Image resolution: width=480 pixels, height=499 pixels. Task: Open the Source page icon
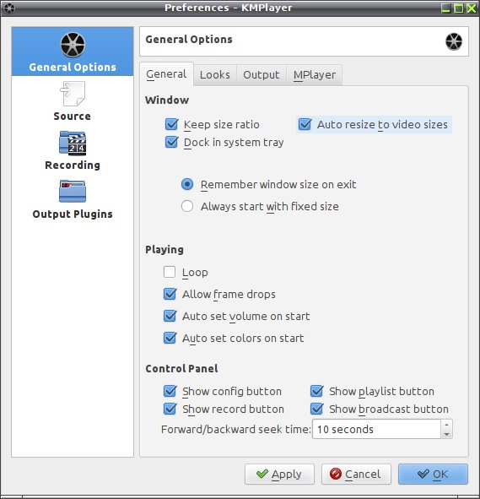[x=73, y=94]
